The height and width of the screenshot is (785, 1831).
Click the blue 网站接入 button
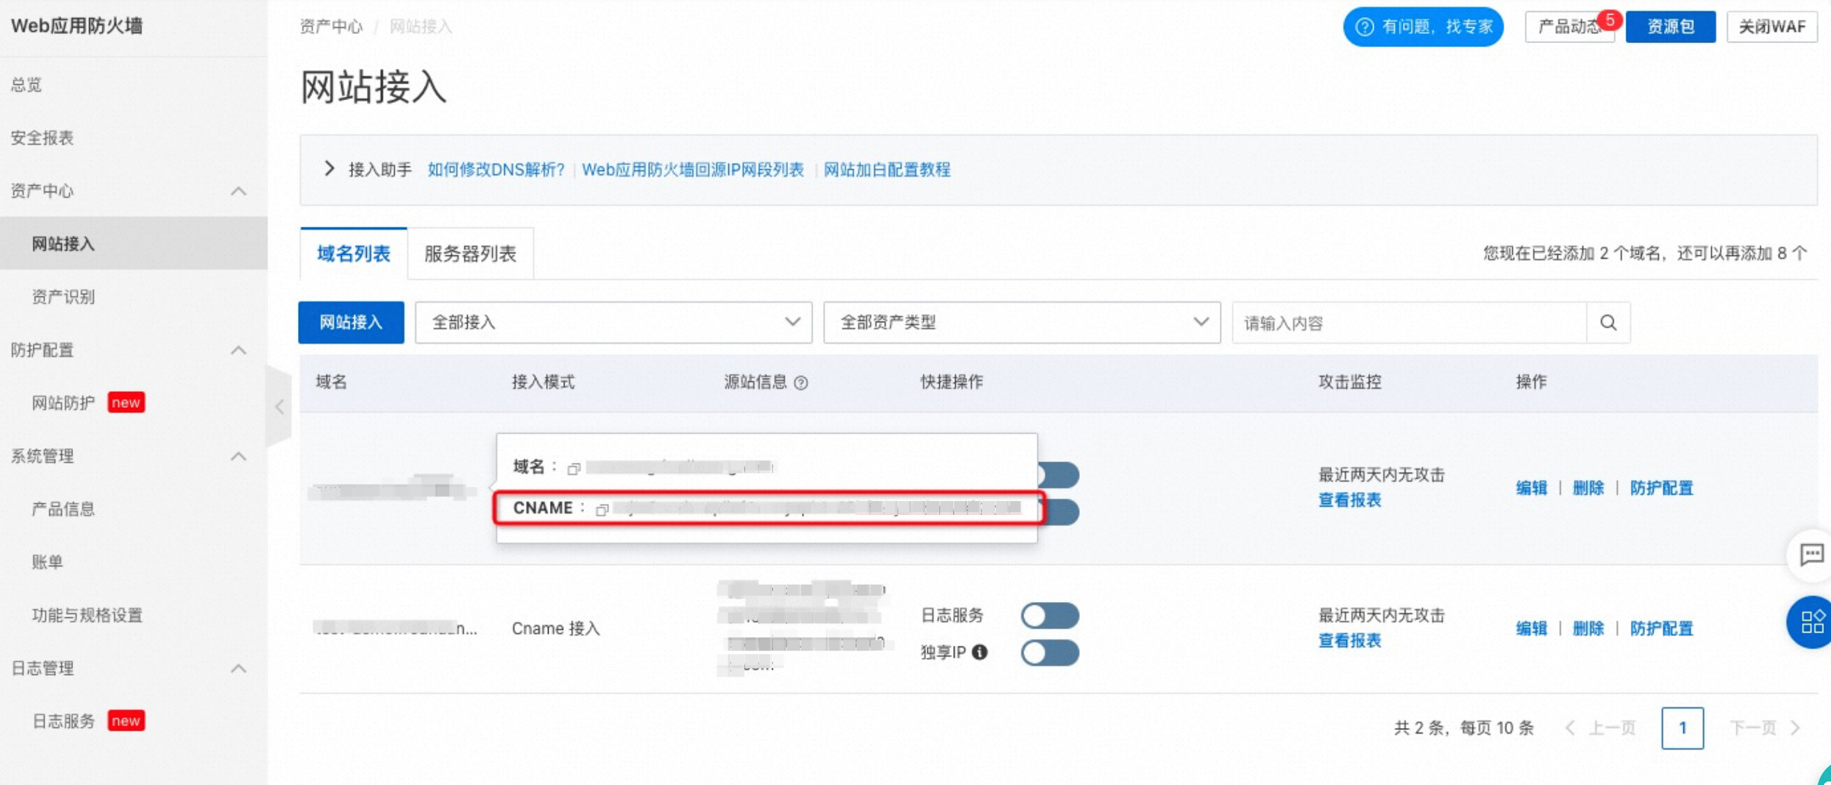tap(351, 322)
